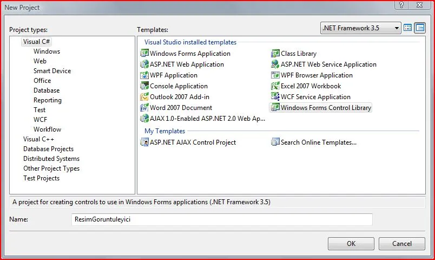This screenshot has width=435, height=260.
Task: Choose ASP.NET Web Application label
Action: click(x=187, y=64)
